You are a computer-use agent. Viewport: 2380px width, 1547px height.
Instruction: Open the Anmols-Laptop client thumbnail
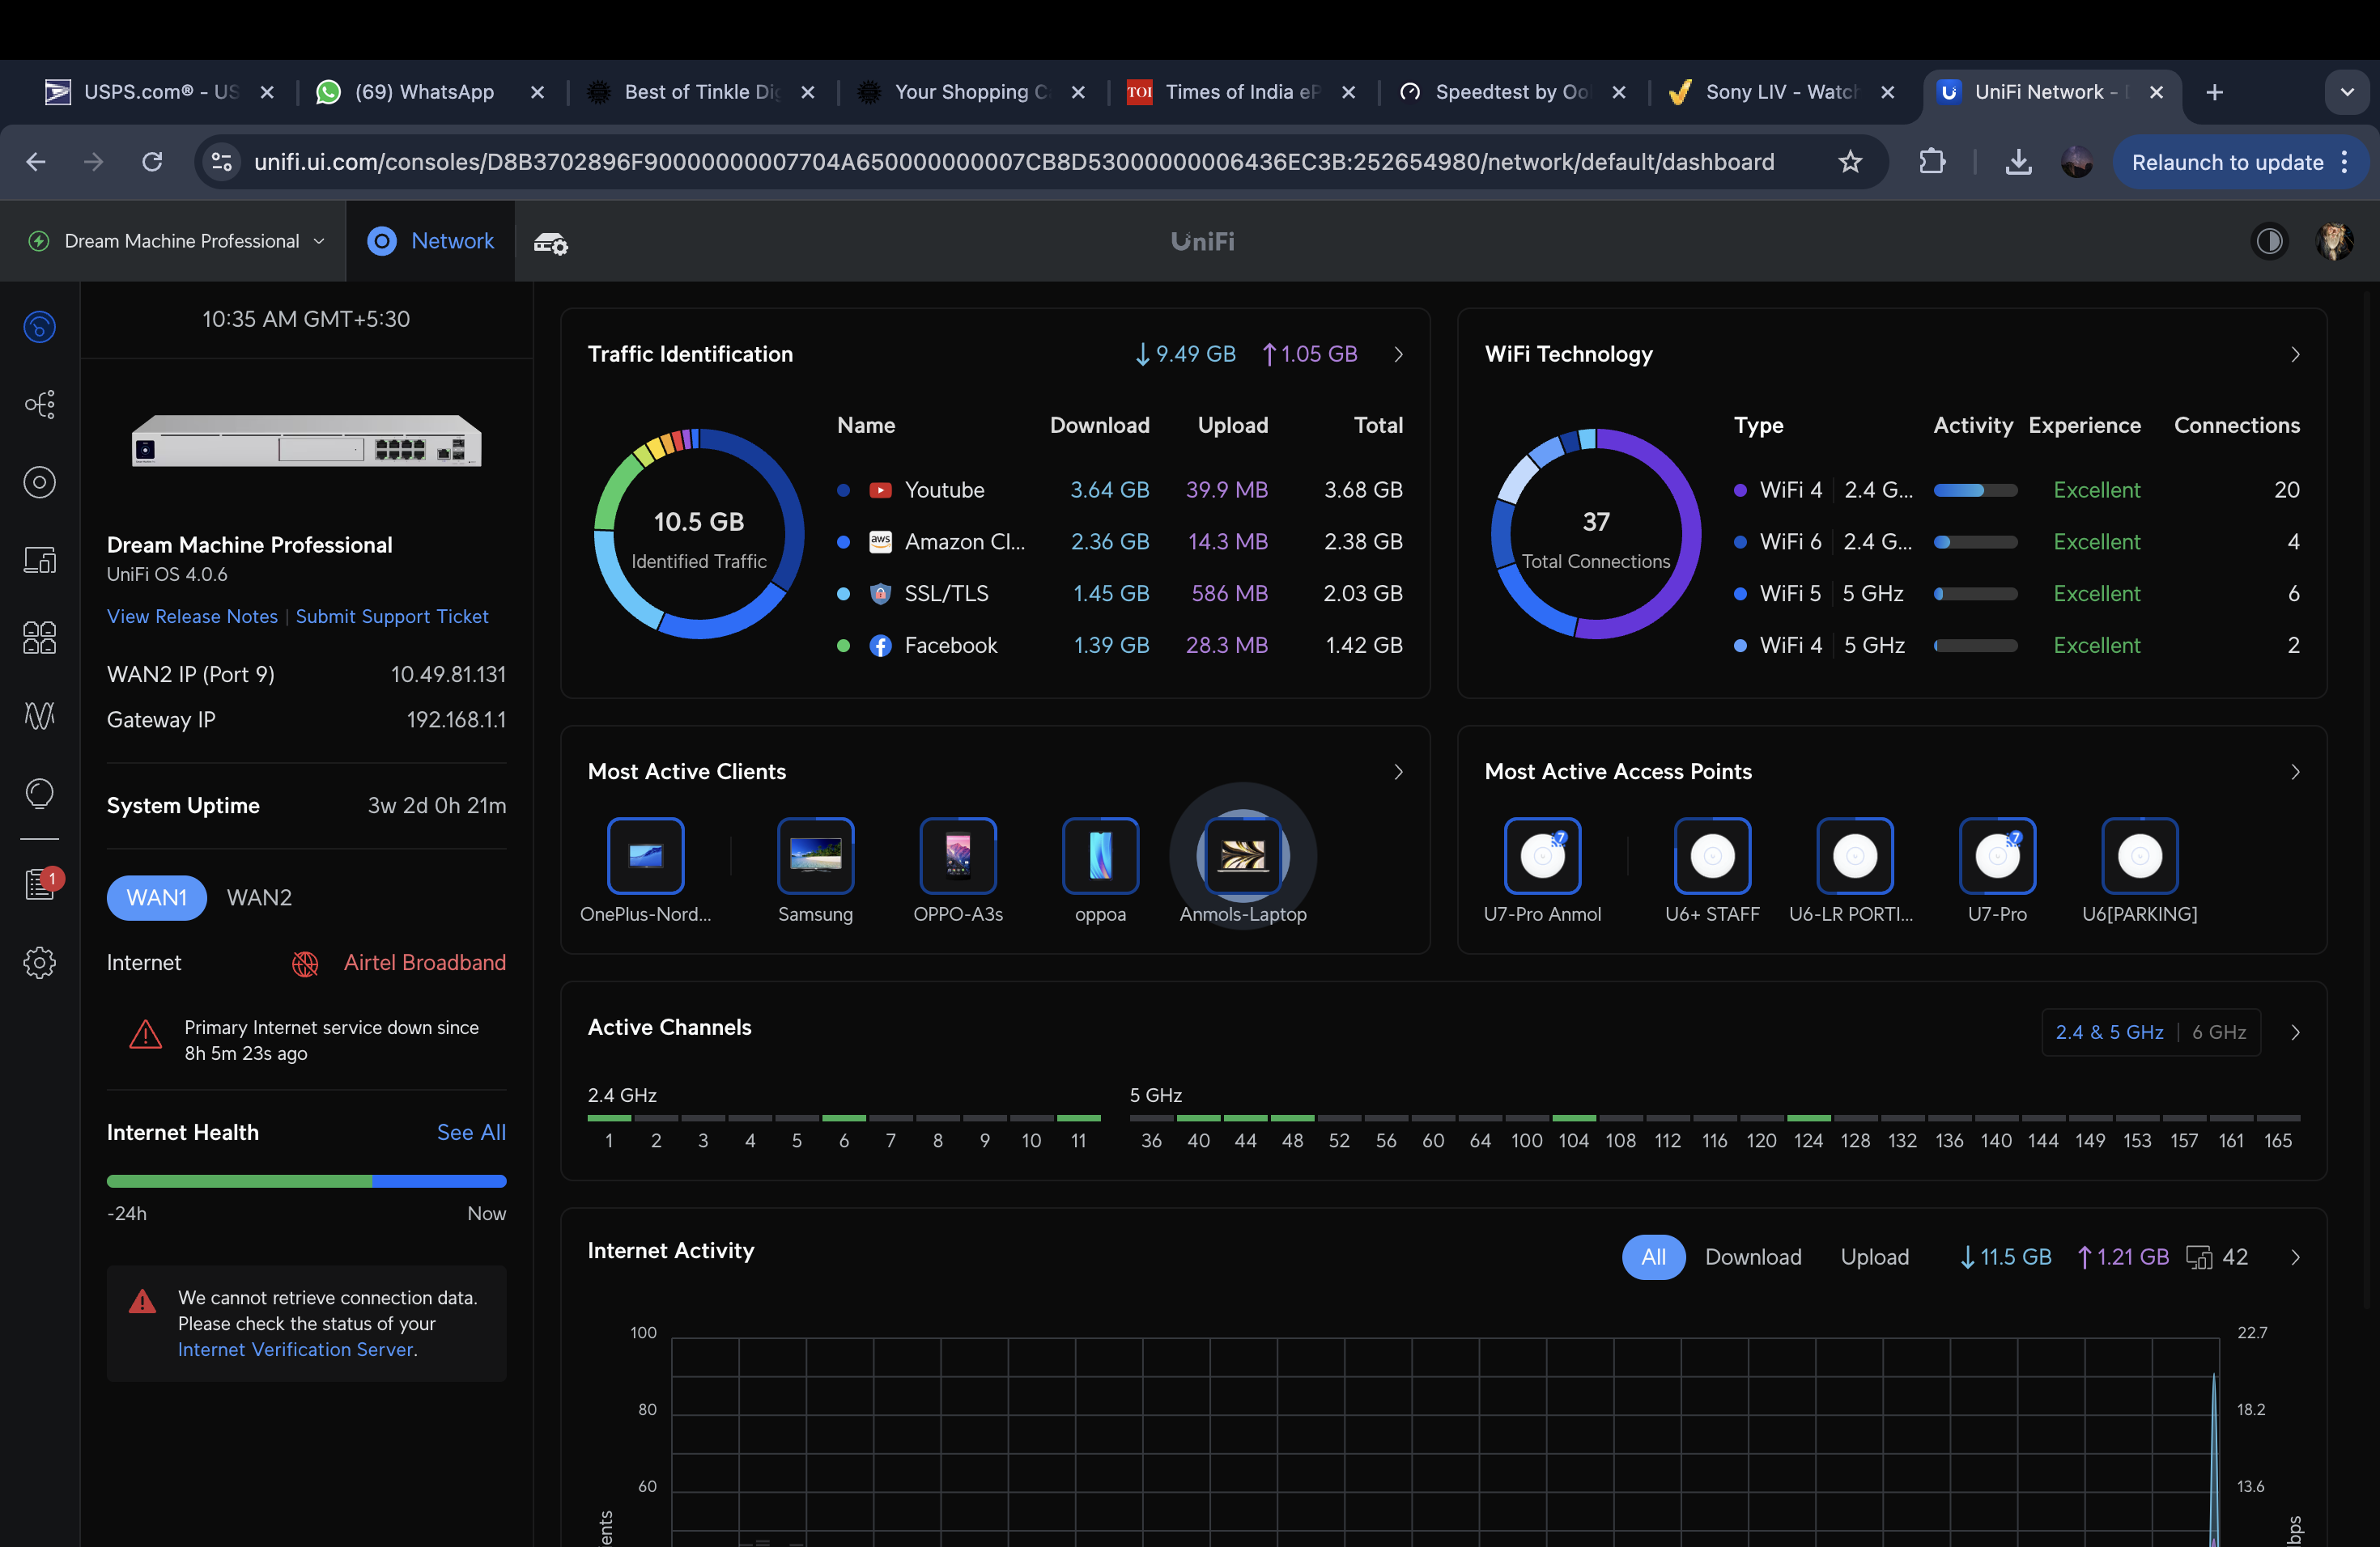(x=1242, y=857)
